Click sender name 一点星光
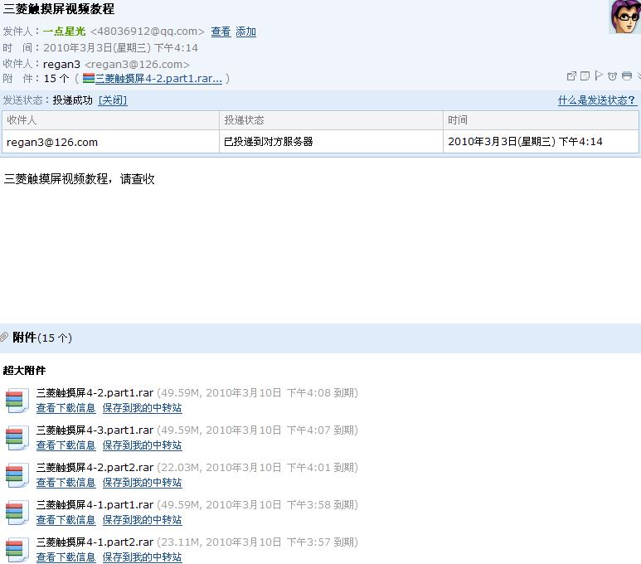 point(64,32)
